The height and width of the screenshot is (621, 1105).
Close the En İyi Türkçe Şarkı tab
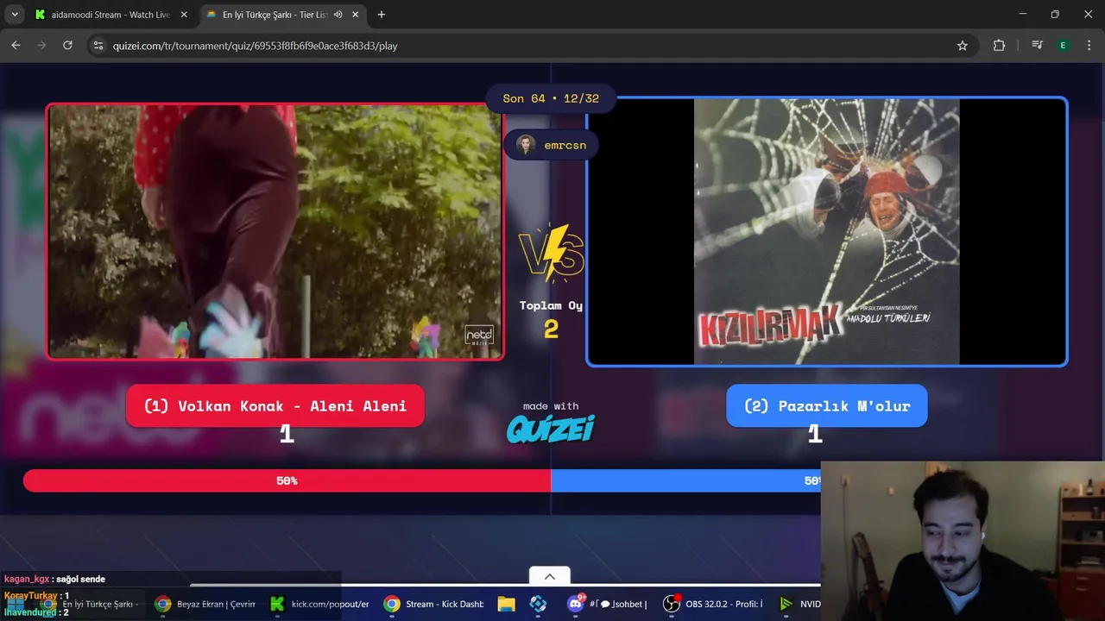pos(355,15)
